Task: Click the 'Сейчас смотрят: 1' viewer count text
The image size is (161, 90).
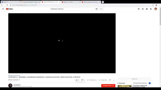Action: [14, 80]
